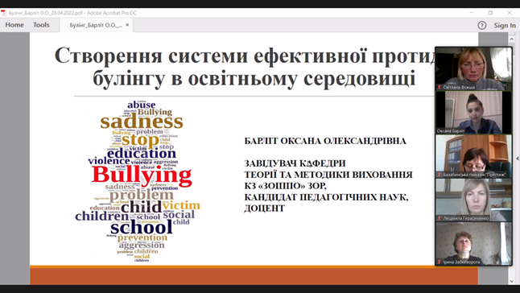Select Світлана Фокша video tile
The width and height of the screenshot is (520, 293).
[x=473, y=68]
